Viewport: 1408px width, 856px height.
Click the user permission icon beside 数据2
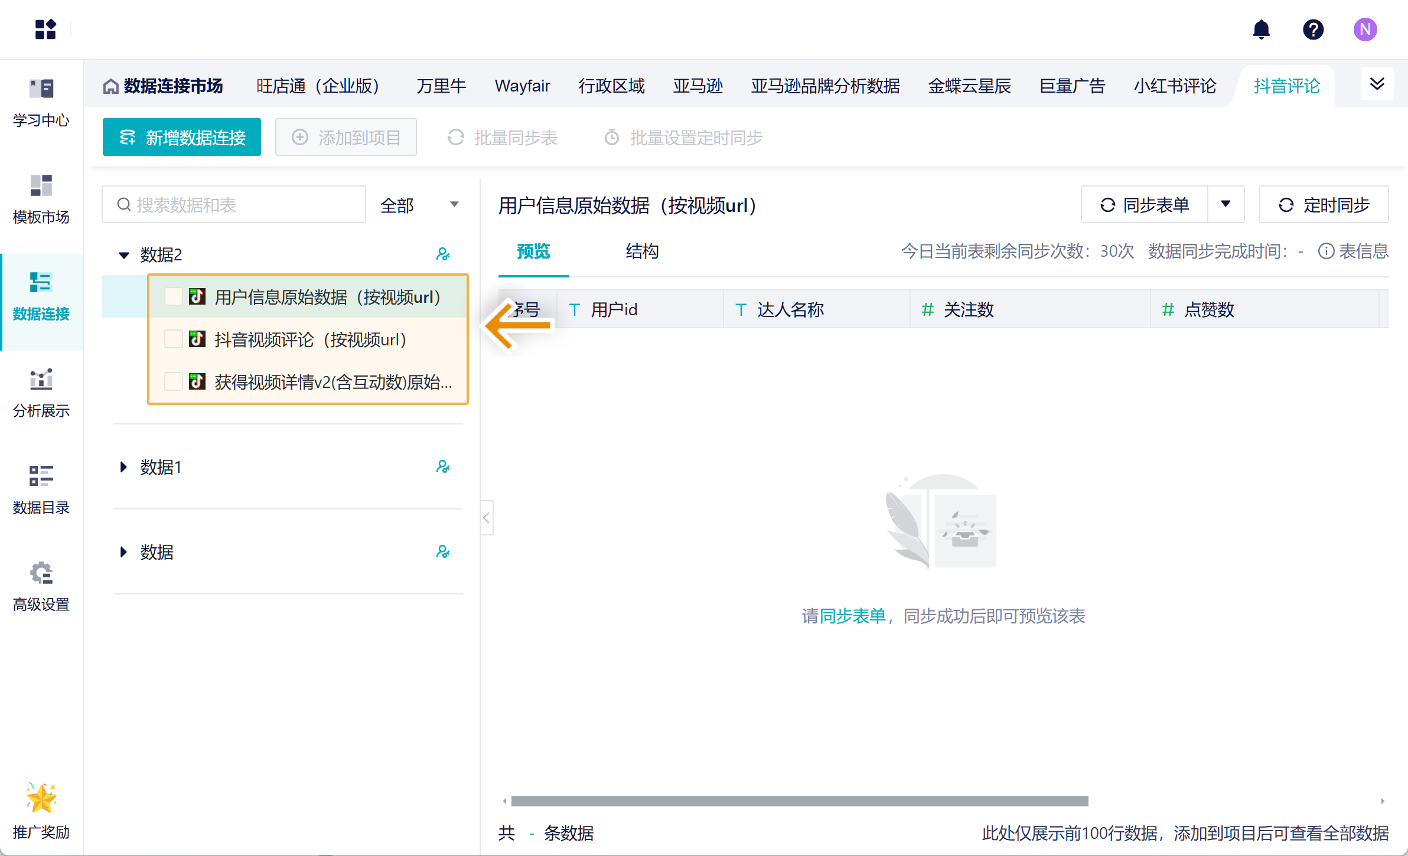pyautogui.click(x=442, y=254)
